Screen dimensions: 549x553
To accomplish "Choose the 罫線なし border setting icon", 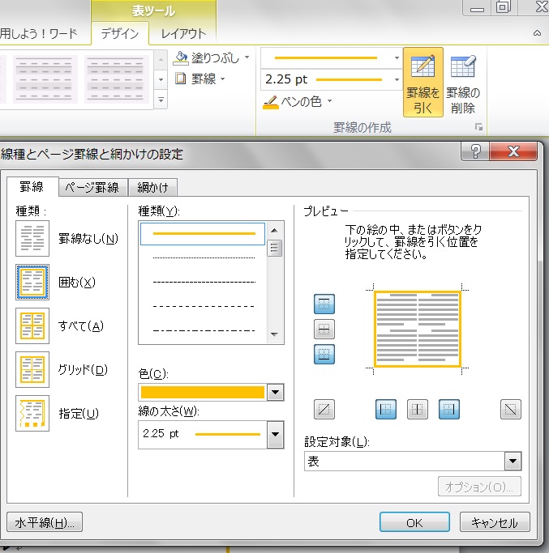I will (32, 238).
